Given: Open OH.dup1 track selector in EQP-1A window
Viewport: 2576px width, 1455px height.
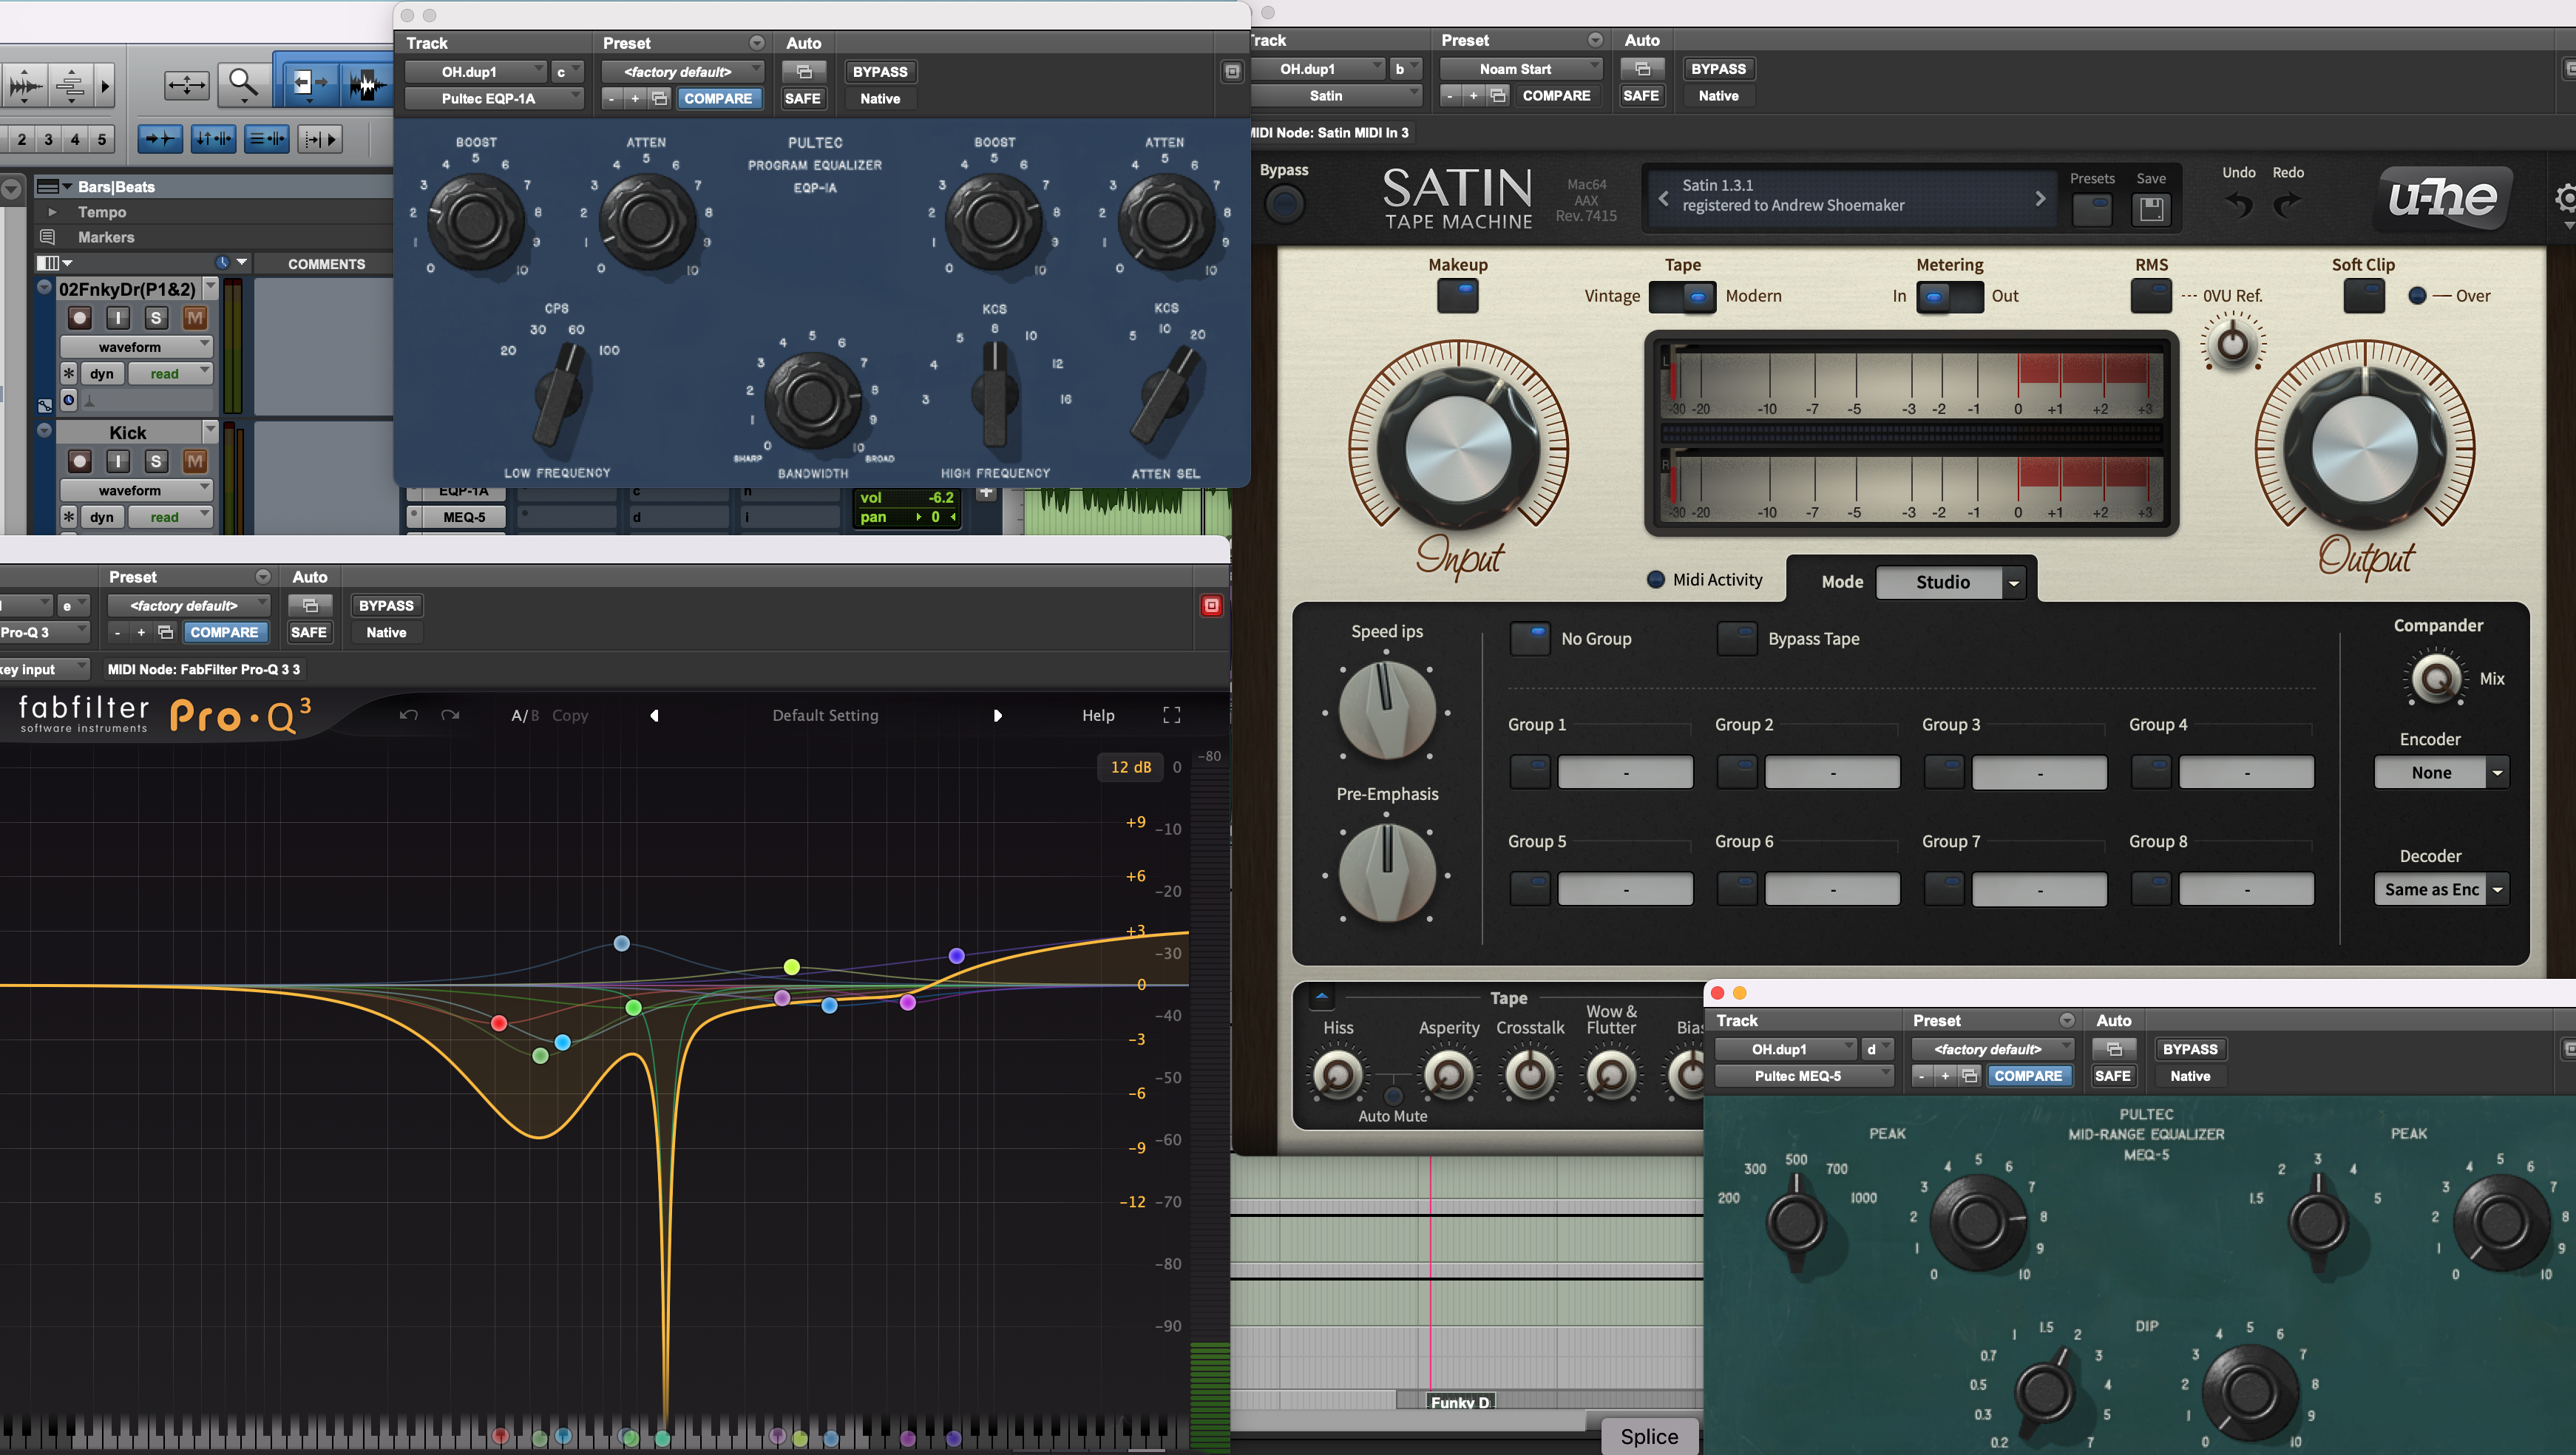Looking at the screenshot, I should click(x=475, y=71).
